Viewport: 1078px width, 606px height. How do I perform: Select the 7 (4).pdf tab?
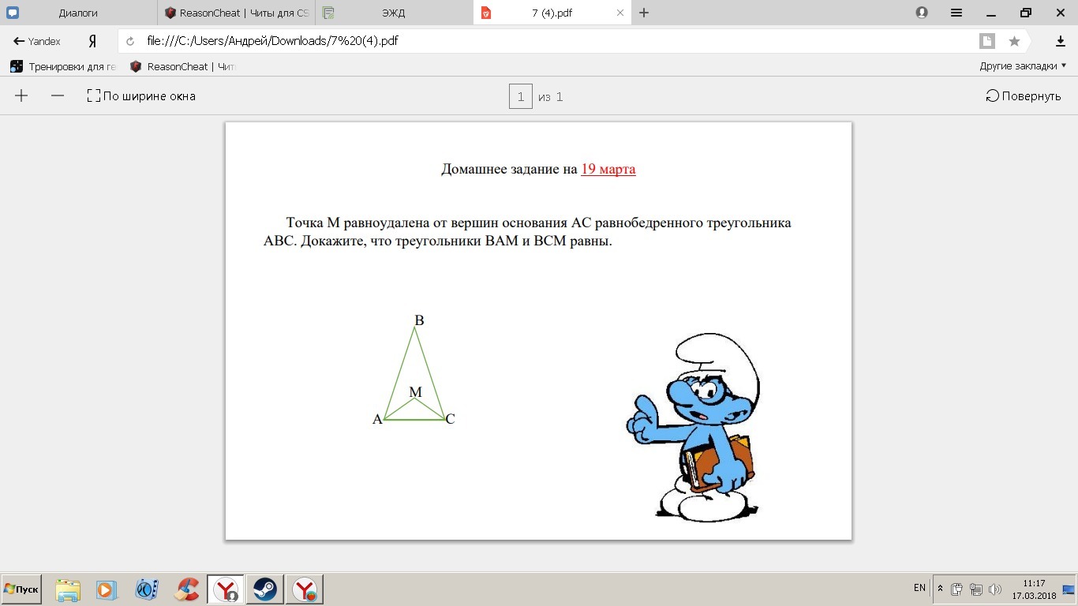click(x=552, y=13)
